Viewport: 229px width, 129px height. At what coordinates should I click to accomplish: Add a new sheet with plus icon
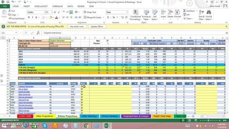coord(193,116)
